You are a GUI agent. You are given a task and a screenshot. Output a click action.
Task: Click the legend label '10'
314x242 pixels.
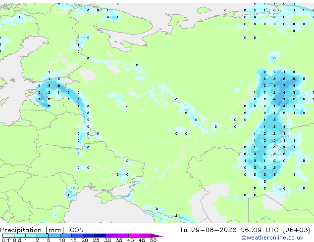coord(62,240)
